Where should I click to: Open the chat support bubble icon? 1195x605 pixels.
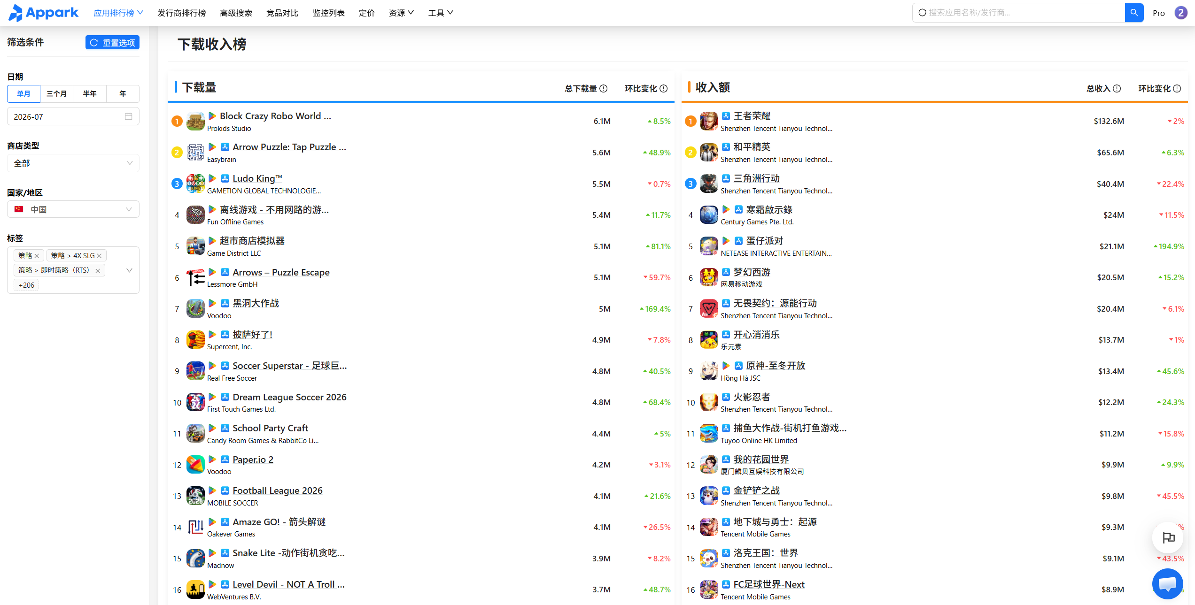pyautogui.click(x=1168, y=583)
